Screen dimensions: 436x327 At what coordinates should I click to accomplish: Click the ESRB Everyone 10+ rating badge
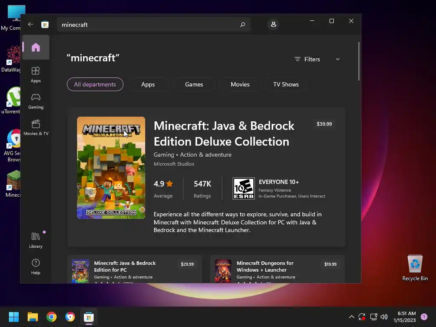[x=244, y=189]
